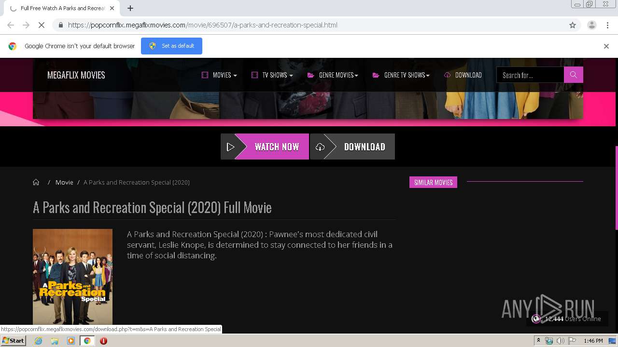Click the Set as default button
Image resolution: width=618 pixels, height=347 pixels.
point(171,46)
